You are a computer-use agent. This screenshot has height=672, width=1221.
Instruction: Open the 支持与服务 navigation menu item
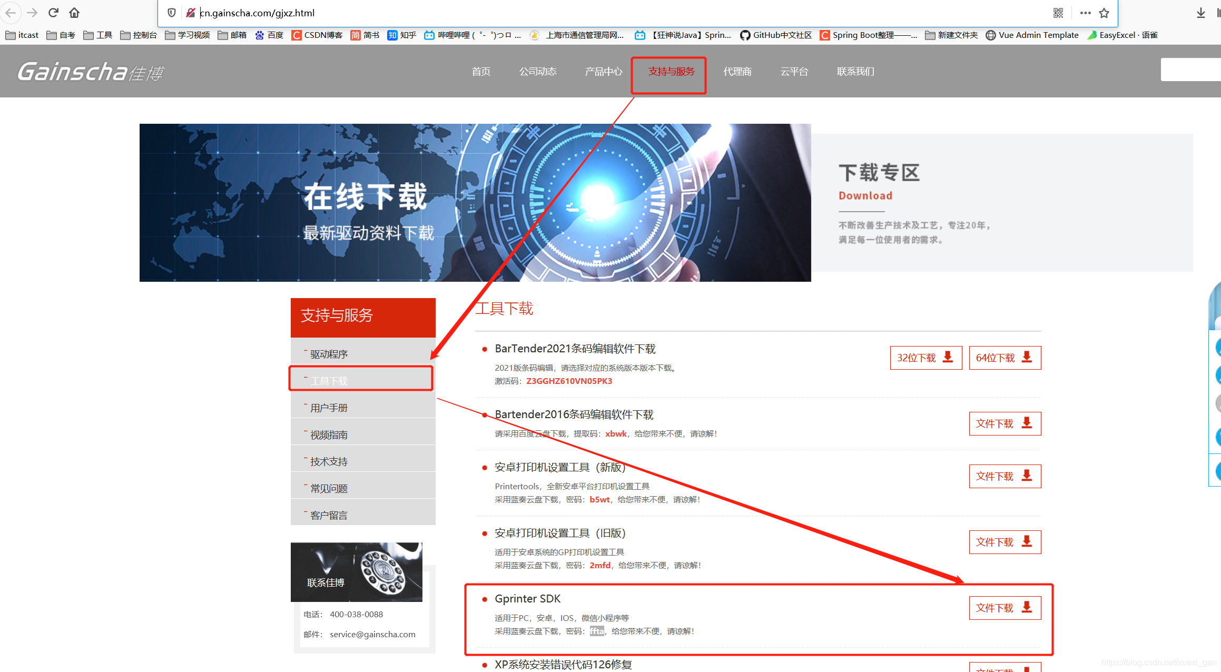671,72
